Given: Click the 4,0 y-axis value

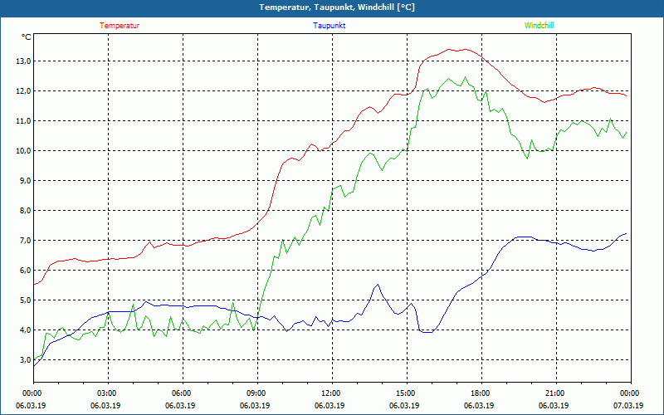Looking at the screenshot, I should click(x=26, y=330).
